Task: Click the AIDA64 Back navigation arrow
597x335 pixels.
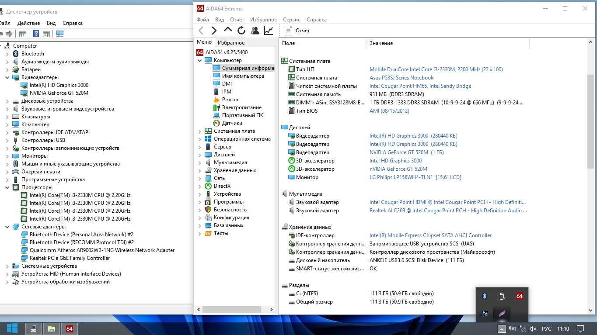Action: click(201, 30)
